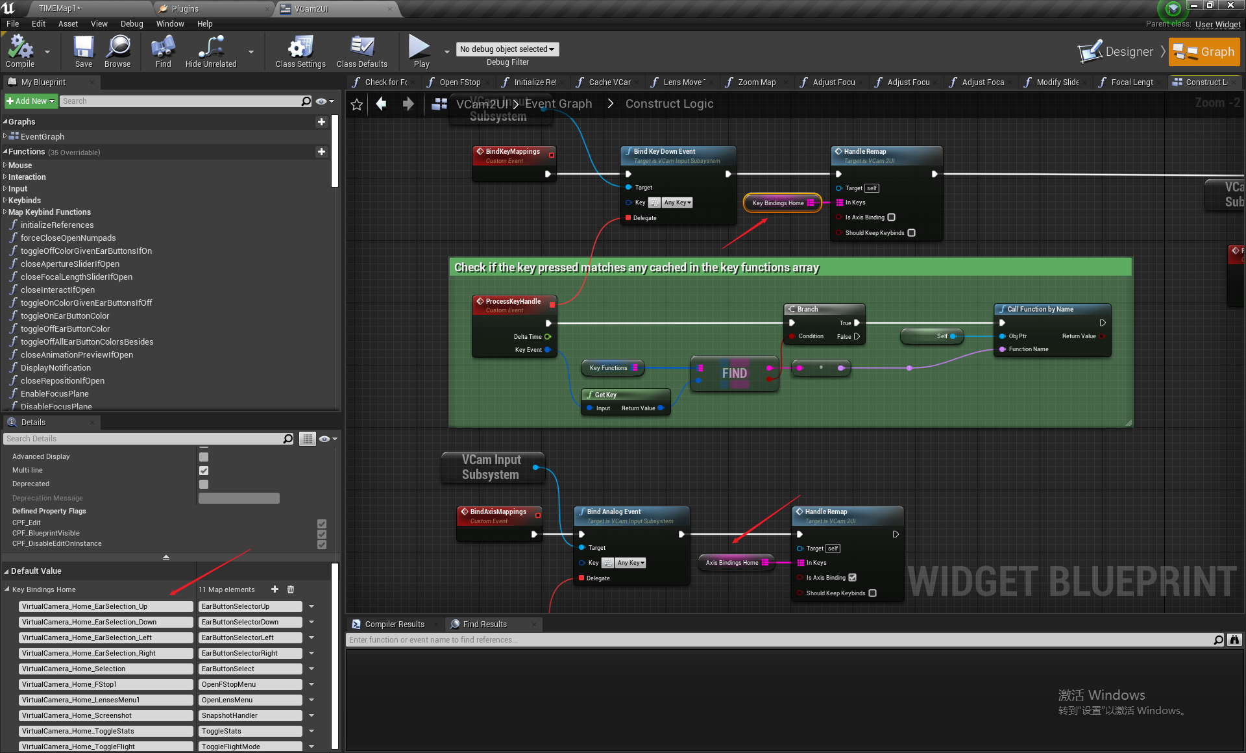
Task: Toggle Deprecated checkbox
Action: pyautogui.click(x=204, y=484)
